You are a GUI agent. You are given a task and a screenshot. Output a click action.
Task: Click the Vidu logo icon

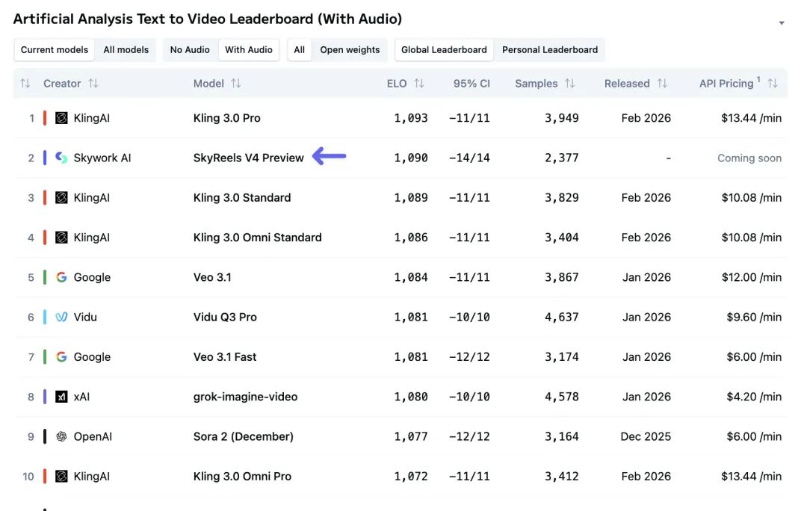(x=61, y=317)
